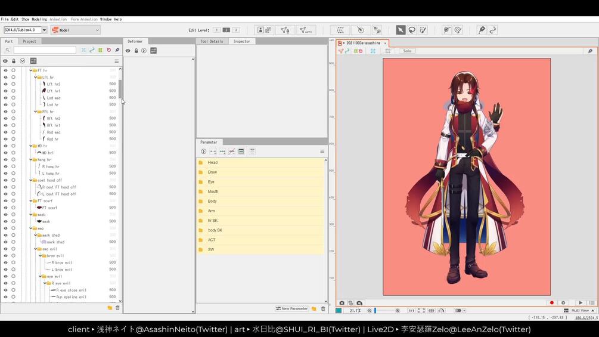Collapse the FT hr folder
599x337 pixels.
(31, 70)
